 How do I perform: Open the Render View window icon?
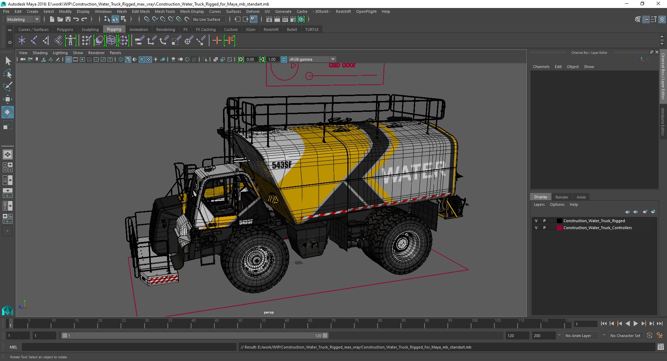click(269, 19)
